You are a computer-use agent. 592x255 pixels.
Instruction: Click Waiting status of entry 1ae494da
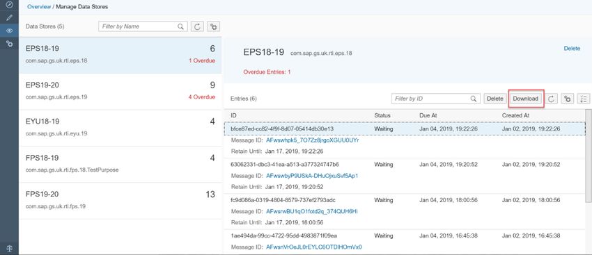click(x=384, y=236)
